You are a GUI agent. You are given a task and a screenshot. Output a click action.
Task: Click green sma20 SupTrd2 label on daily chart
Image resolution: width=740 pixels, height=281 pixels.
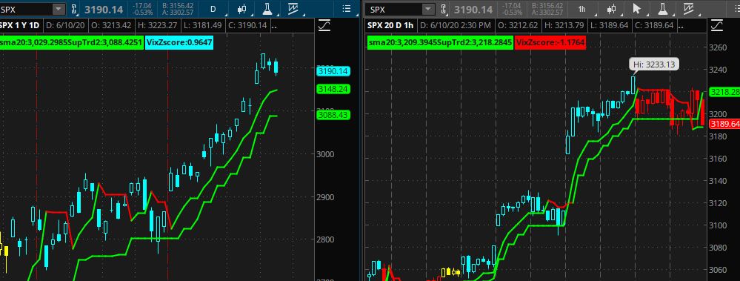pyautogui.click(x=71, y=44)
